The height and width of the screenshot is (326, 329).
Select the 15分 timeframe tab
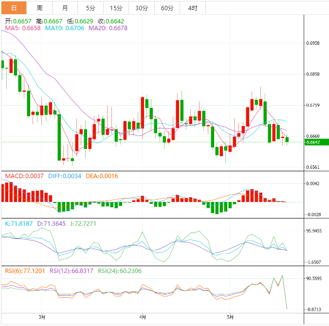(116, 8)
